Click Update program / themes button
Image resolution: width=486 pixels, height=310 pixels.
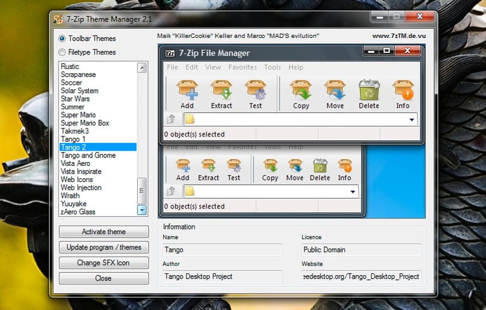[x=104, y=248]
